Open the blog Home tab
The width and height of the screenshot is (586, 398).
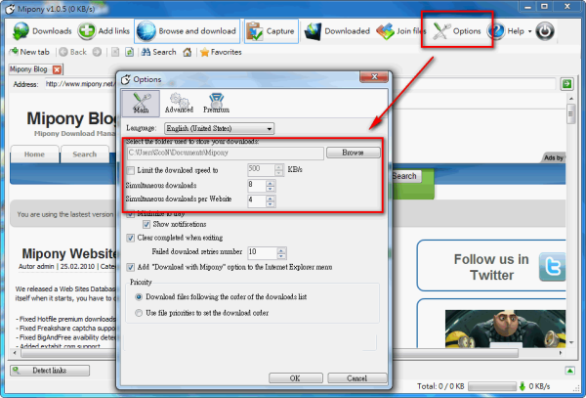click(x=34, y=155)
